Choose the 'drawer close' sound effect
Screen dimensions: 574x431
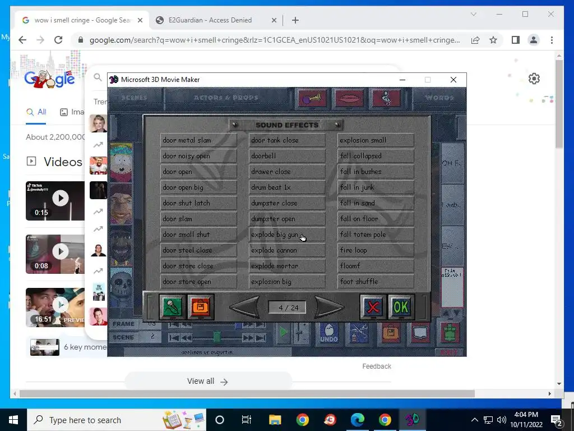coord(288,172)
